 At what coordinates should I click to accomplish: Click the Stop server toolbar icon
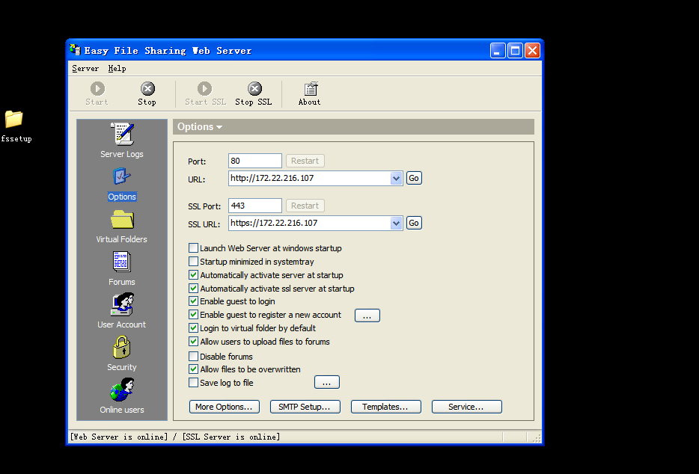point(147,89)
